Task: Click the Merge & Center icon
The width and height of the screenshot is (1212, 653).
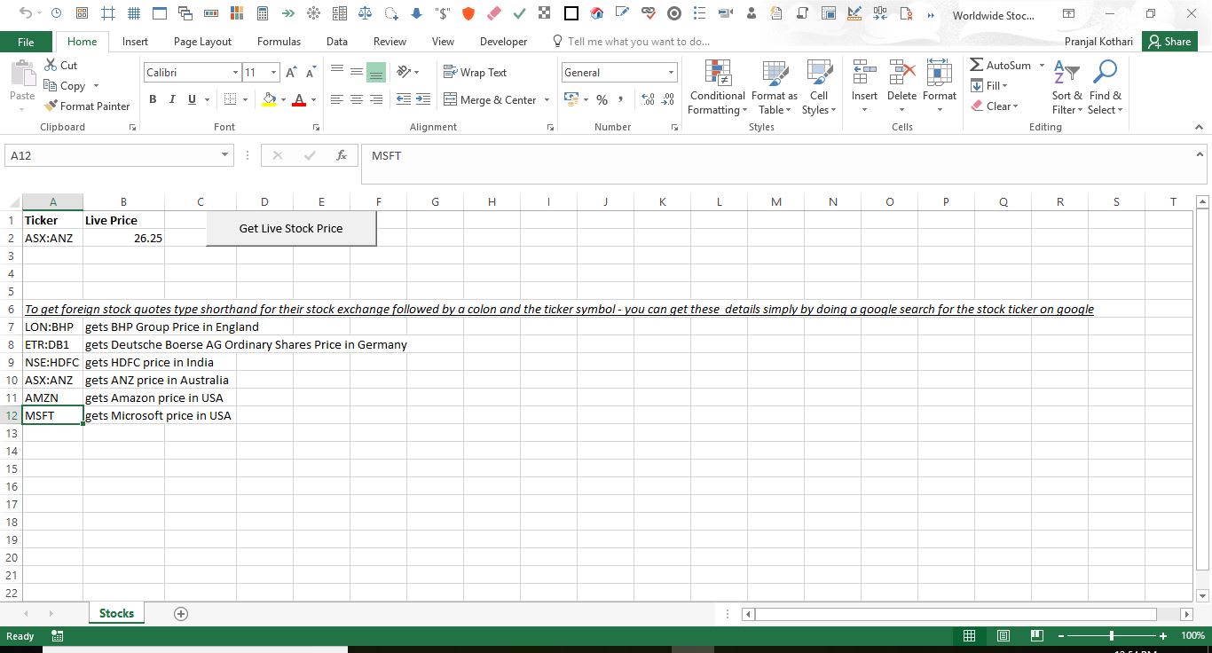Action: [450, 100]
